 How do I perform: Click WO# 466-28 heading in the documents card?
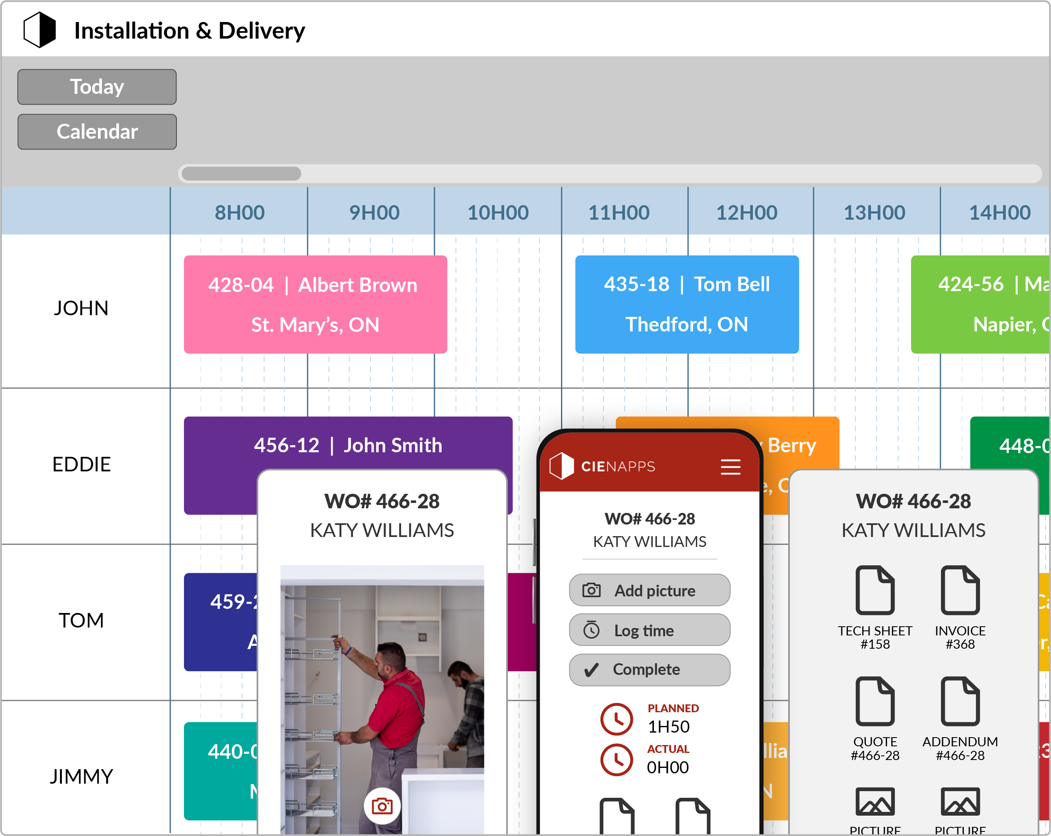[x=914, y=501]
